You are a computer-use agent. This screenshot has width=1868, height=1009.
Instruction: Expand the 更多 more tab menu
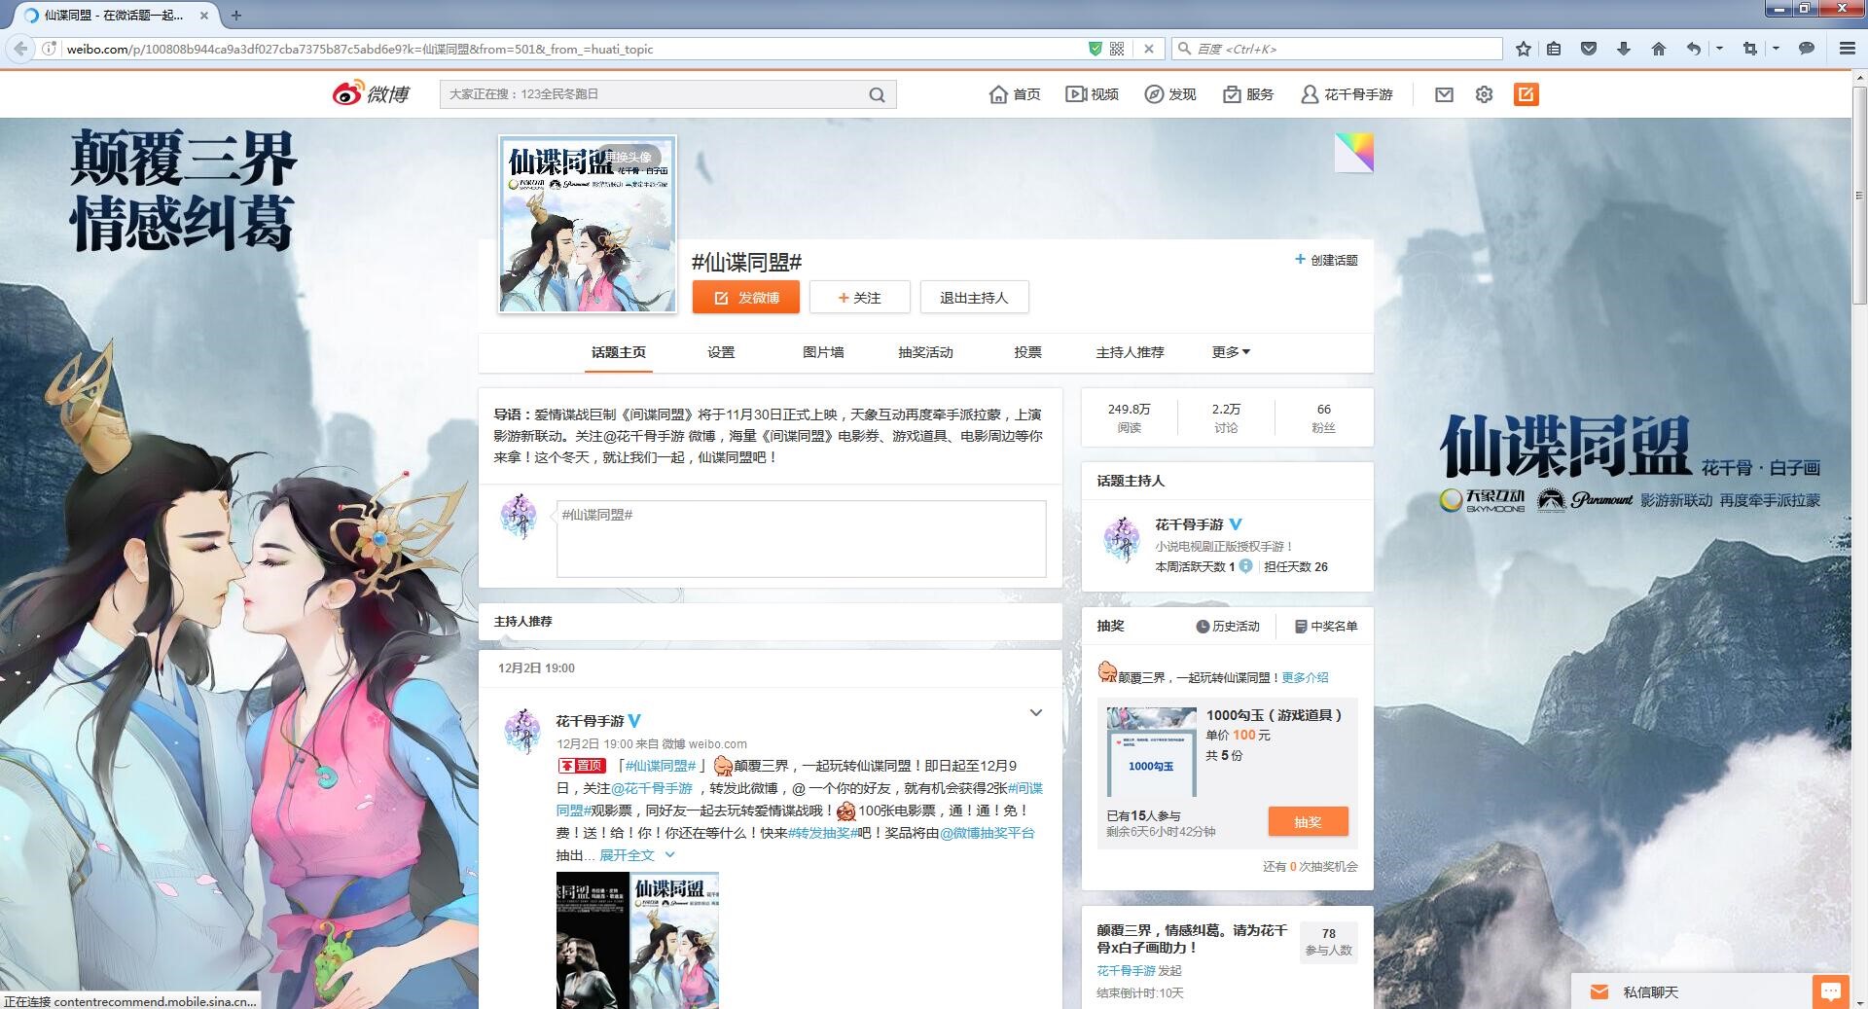coord(1231,352)
